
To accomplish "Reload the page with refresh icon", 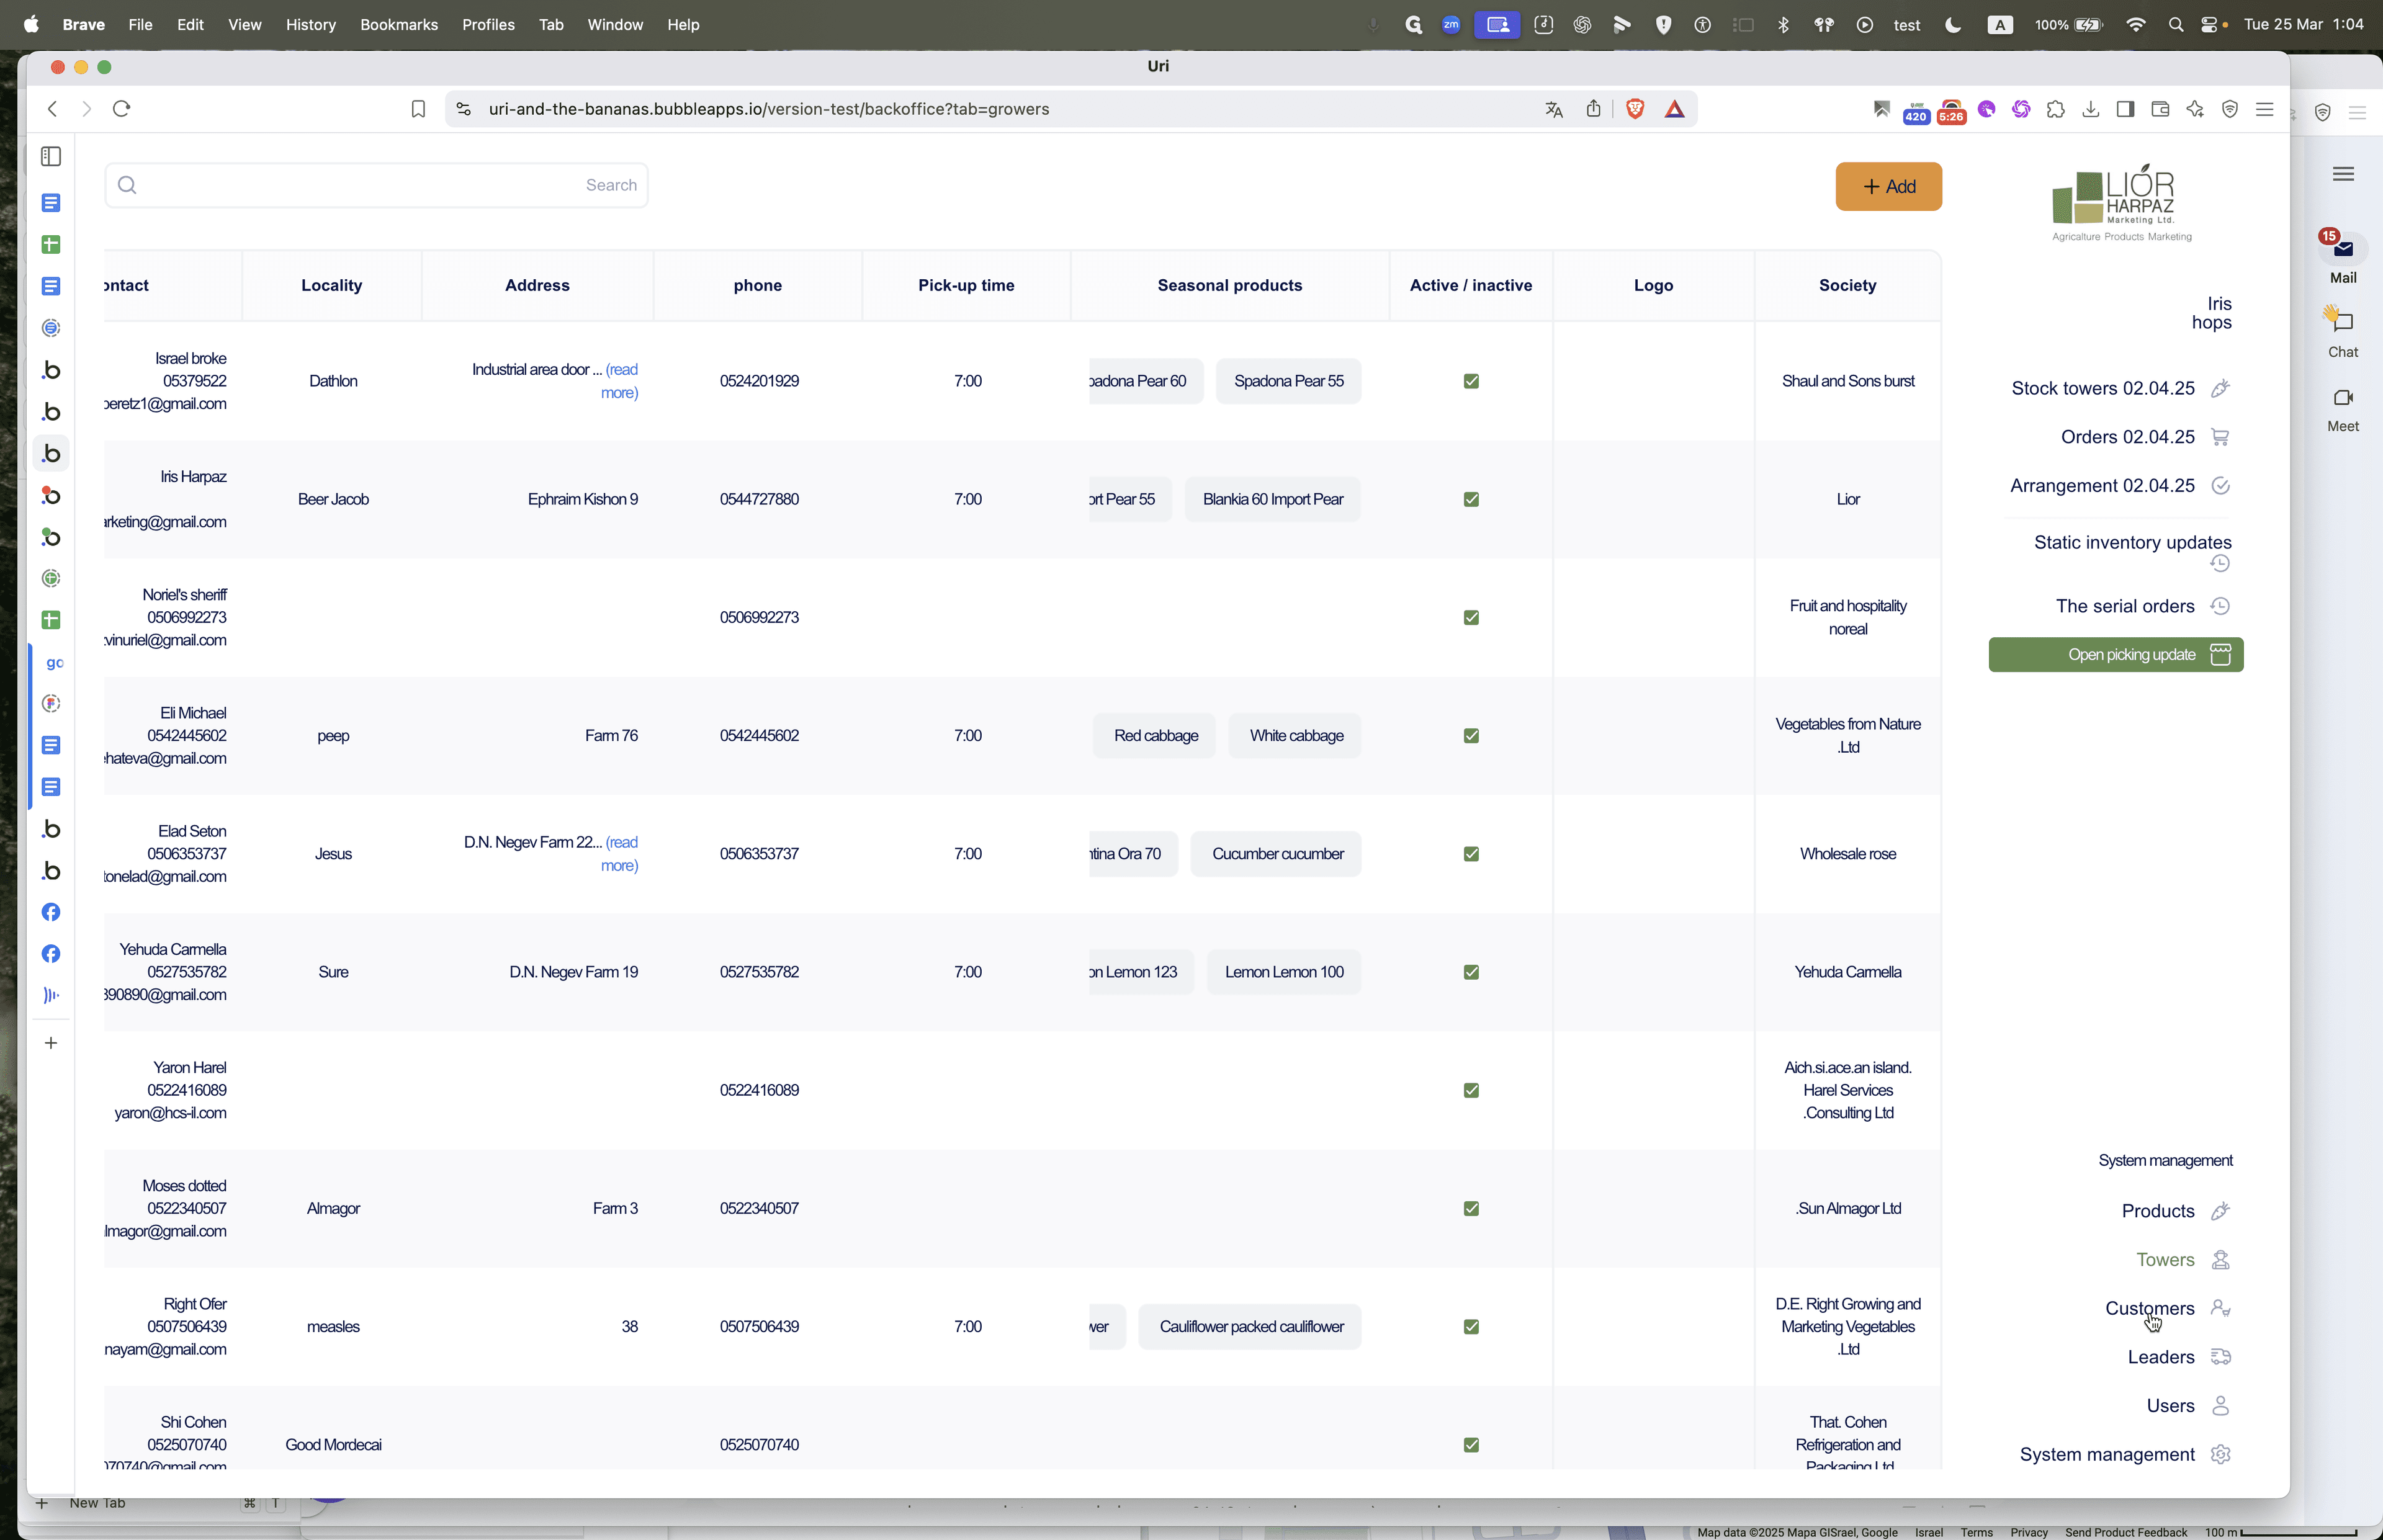I will (x=121, y=109).
